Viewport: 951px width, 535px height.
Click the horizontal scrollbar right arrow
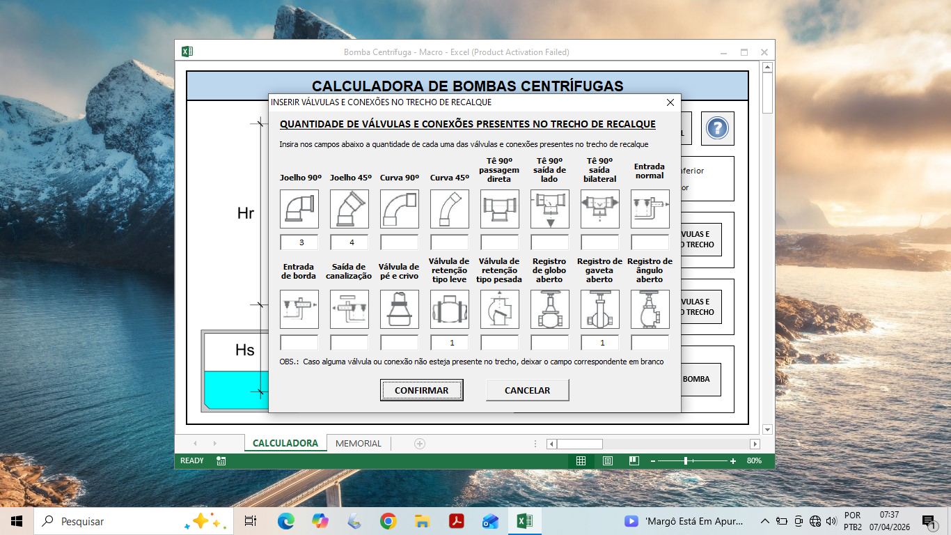(755, 444)
